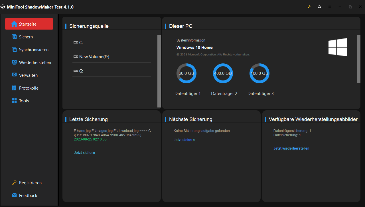This screenshot has height=207, width=365.
Task: Select the New Volume(E:) row text
Action: point(94,57)
